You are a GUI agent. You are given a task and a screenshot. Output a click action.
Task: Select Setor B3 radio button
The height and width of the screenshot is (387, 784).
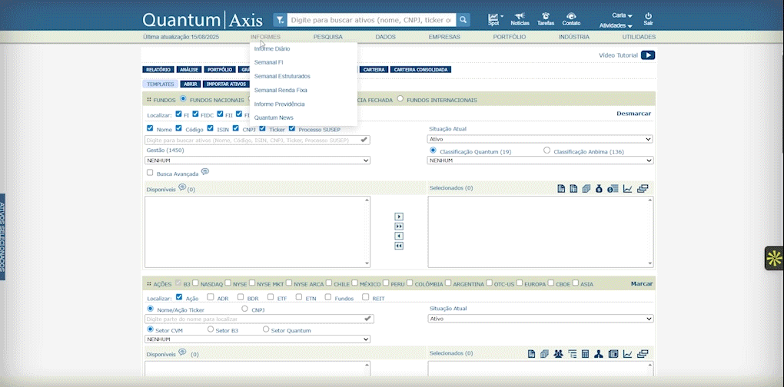[x=211, y=329]
